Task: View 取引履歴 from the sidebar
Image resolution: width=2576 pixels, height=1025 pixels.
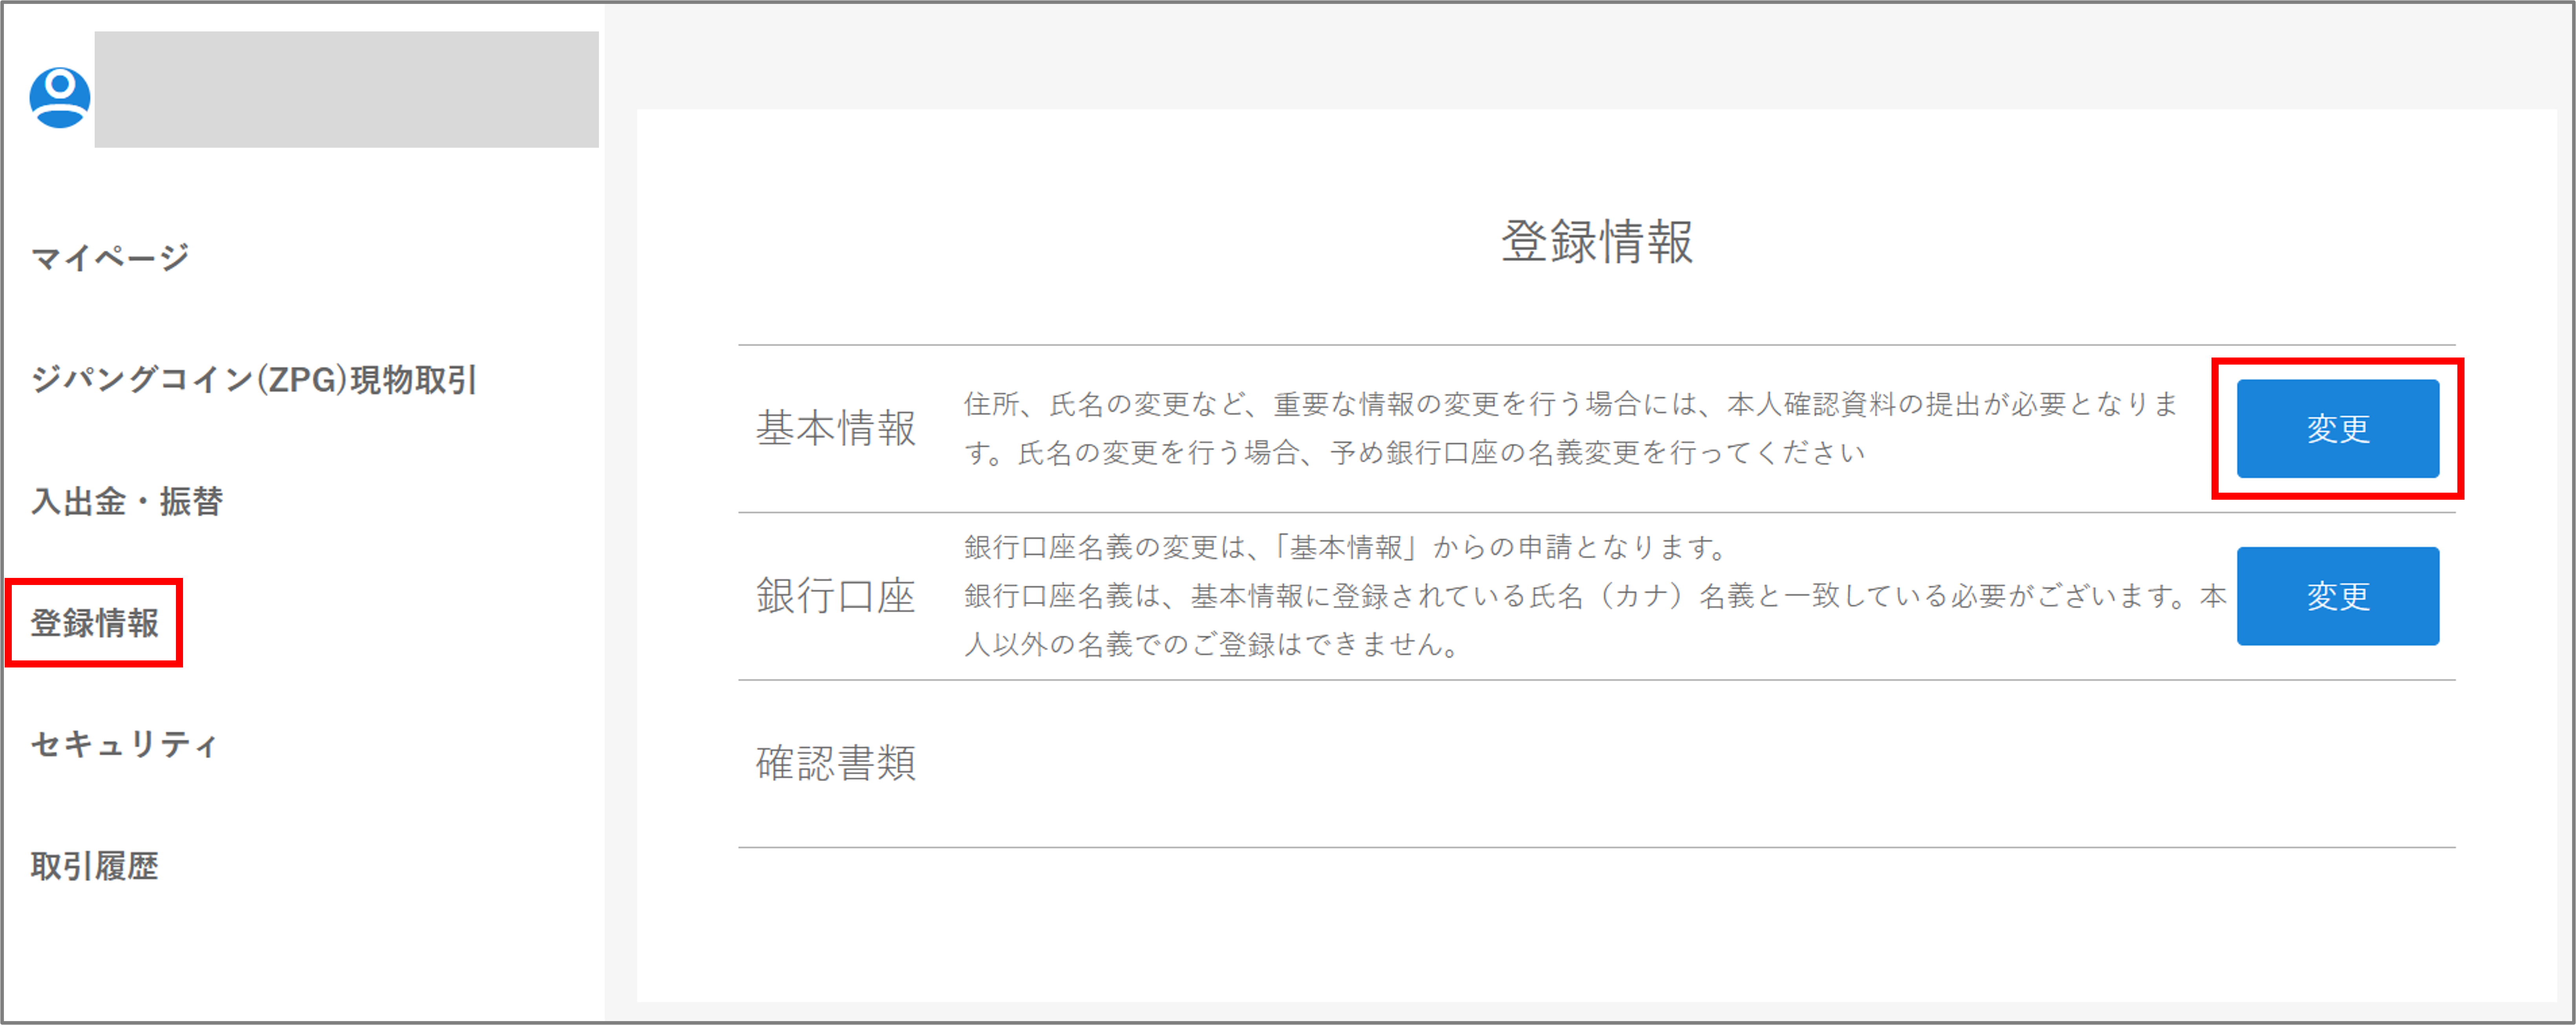Action: (95, 866)
